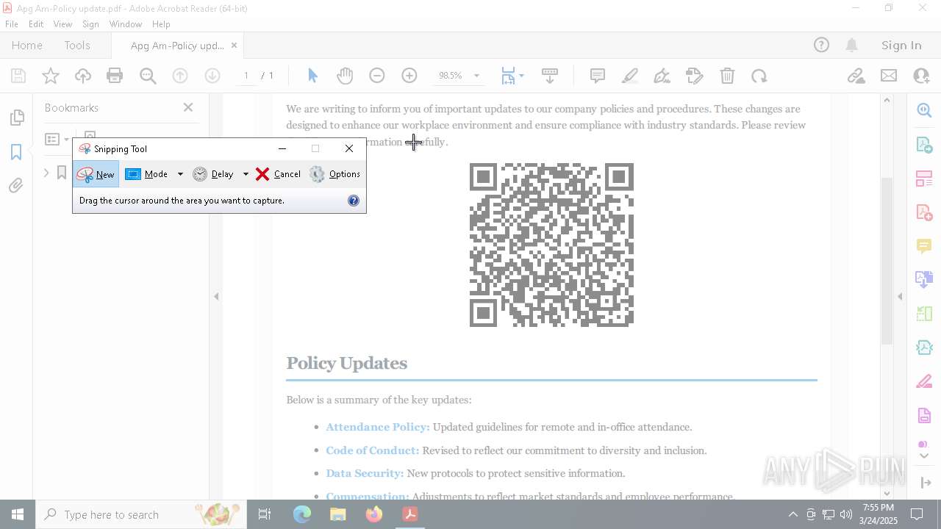
Task: Click the stamp edit tool icon
Action: tap(695, 76)
